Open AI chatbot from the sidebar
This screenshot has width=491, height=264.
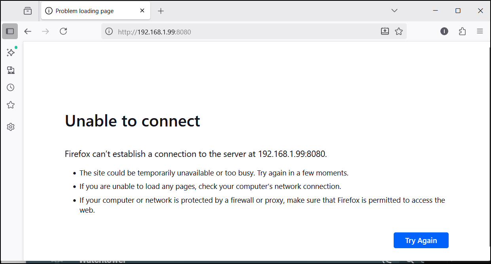click(x=11, y=53)
